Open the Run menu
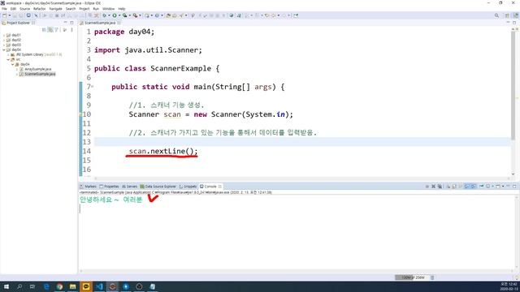The height and width of the screenshot is (292, 520). 96,9
